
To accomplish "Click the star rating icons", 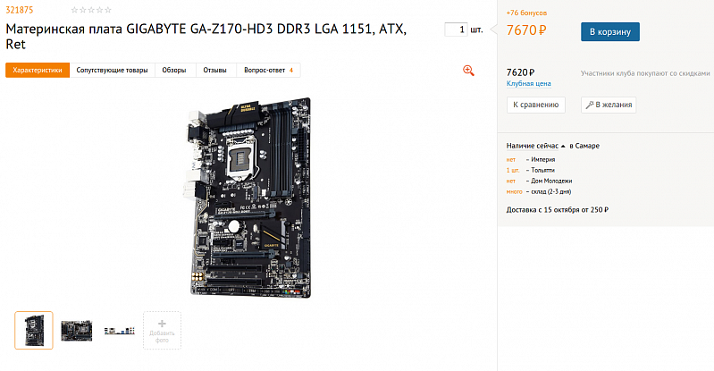I will click(91, 10).
